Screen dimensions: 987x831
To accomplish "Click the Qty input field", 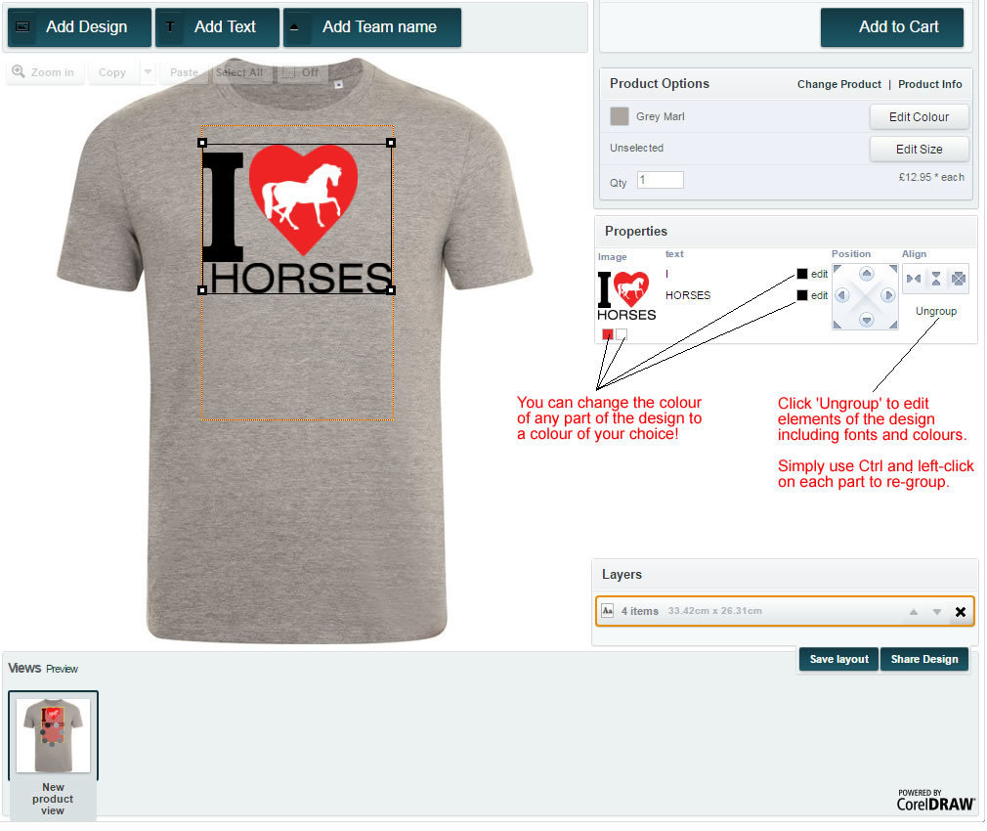I will [x=661, y=180].
